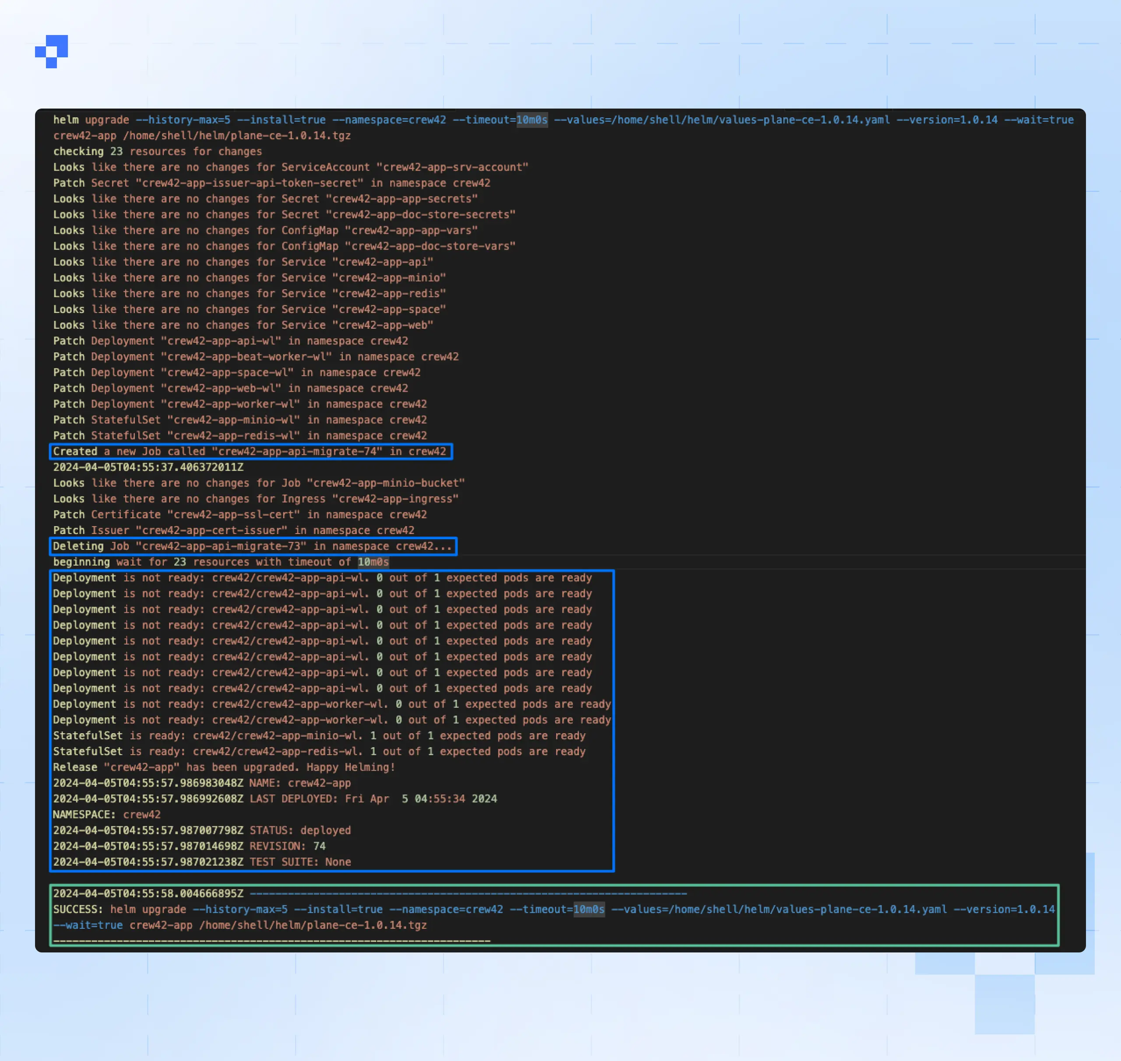Click 'Patch Certificate crew42-app-ssl-cert' line
The image size is (1121, 1061).
[240, 515]
